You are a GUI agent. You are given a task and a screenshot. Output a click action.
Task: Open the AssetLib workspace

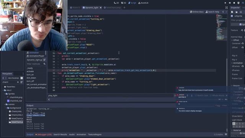(x=143, y=3)
